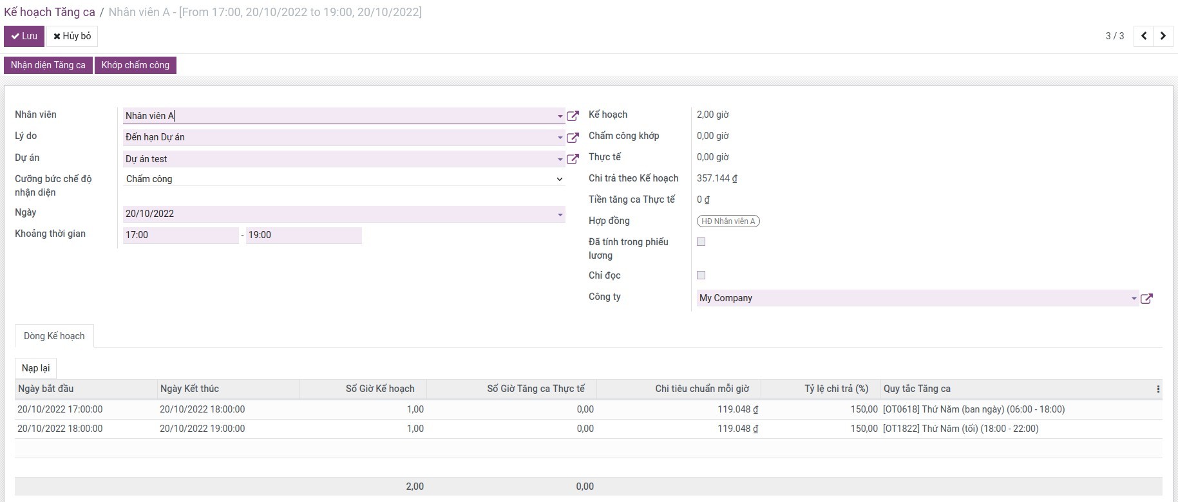Viewport: 1178px width, 502px height.
Task: Open the Ngày date picker dropdown
Action: (x=560, y=214)
